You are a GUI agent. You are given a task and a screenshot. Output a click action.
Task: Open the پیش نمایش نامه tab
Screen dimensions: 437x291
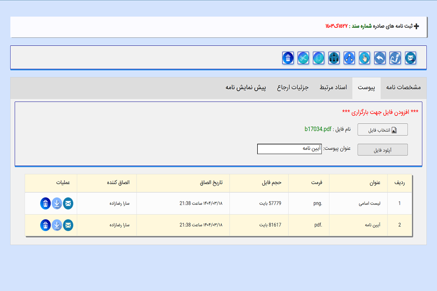246,87
